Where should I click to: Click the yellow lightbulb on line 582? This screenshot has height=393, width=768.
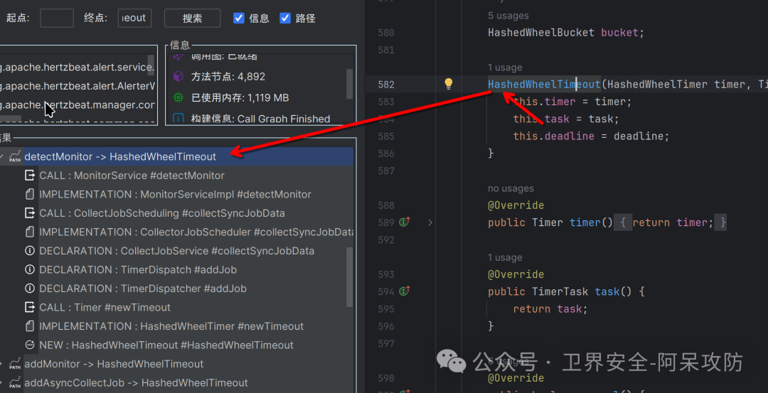[448, 84]
